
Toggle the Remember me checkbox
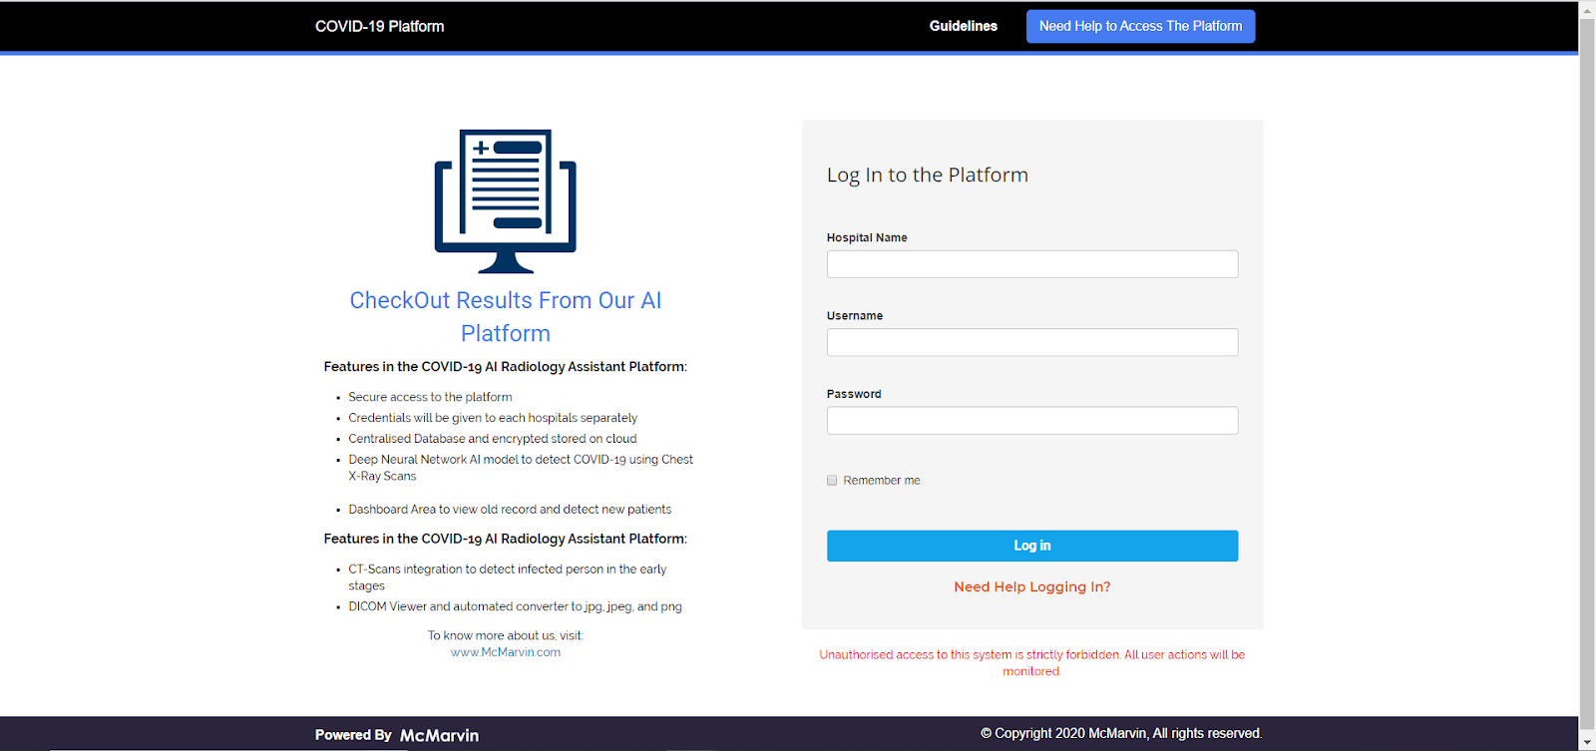pyautogui.click(x=832, y=481)
